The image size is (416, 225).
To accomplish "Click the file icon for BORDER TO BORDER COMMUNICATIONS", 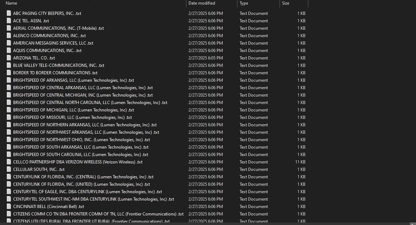I will [9, 73].
